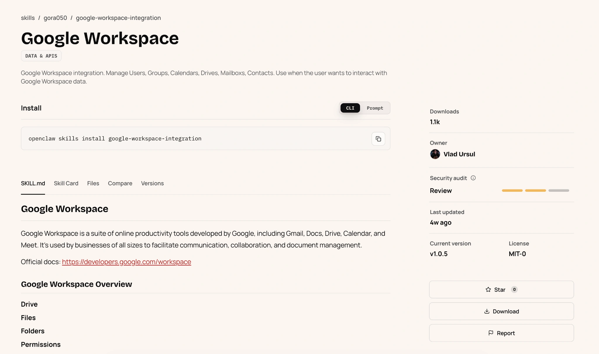Viewport: 599px width, 354px height.
Task: Click the Folders list item
Action: (x=33, y=331)
